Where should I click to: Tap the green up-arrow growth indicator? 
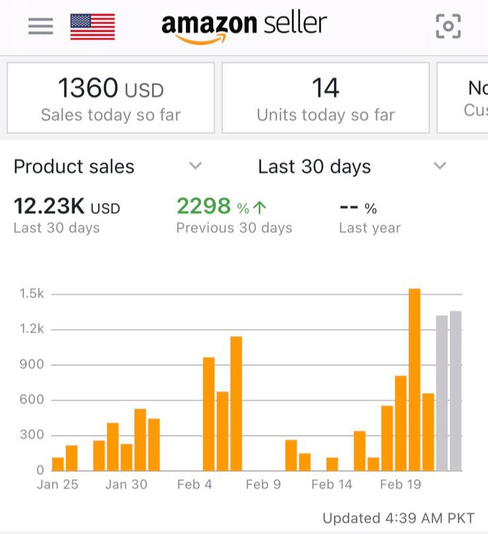260,208
